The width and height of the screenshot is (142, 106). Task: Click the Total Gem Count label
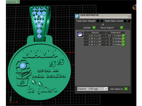[x=114, y=21]
